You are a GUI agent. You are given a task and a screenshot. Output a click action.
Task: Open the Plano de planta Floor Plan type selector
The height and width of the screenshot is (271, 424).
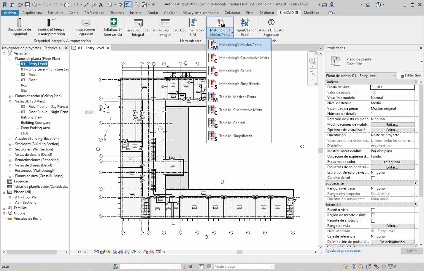point(374,62)
